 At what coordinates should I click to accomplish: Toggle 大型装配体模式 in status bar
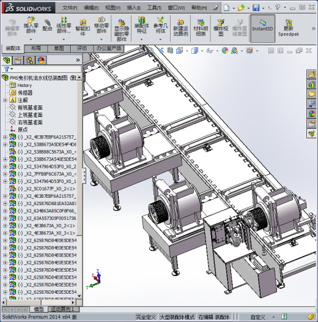click(177, 317)
